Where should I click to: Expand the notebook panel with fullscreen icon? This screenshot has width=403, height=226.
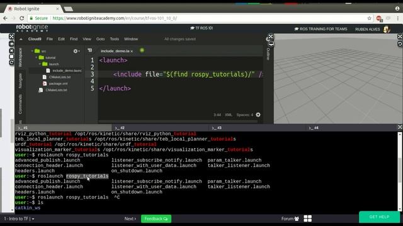pyautogui.click(x=11, y=36)
